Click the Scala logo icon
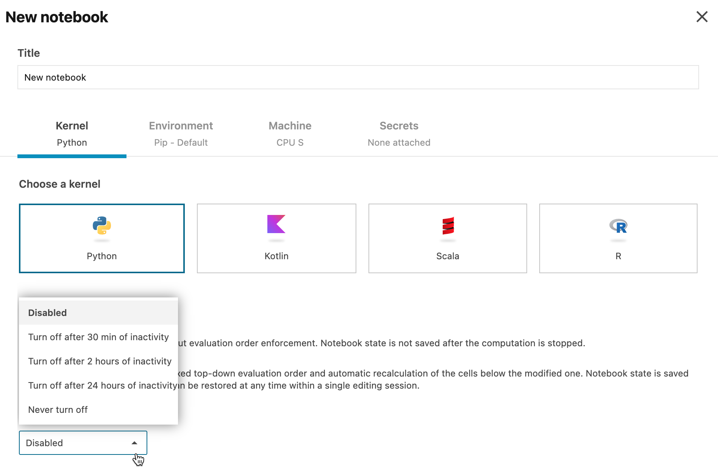 pos(448,226)
